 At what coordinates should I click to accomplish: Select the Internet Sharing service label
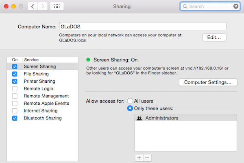pyautogui.click(x=41, y=111)
